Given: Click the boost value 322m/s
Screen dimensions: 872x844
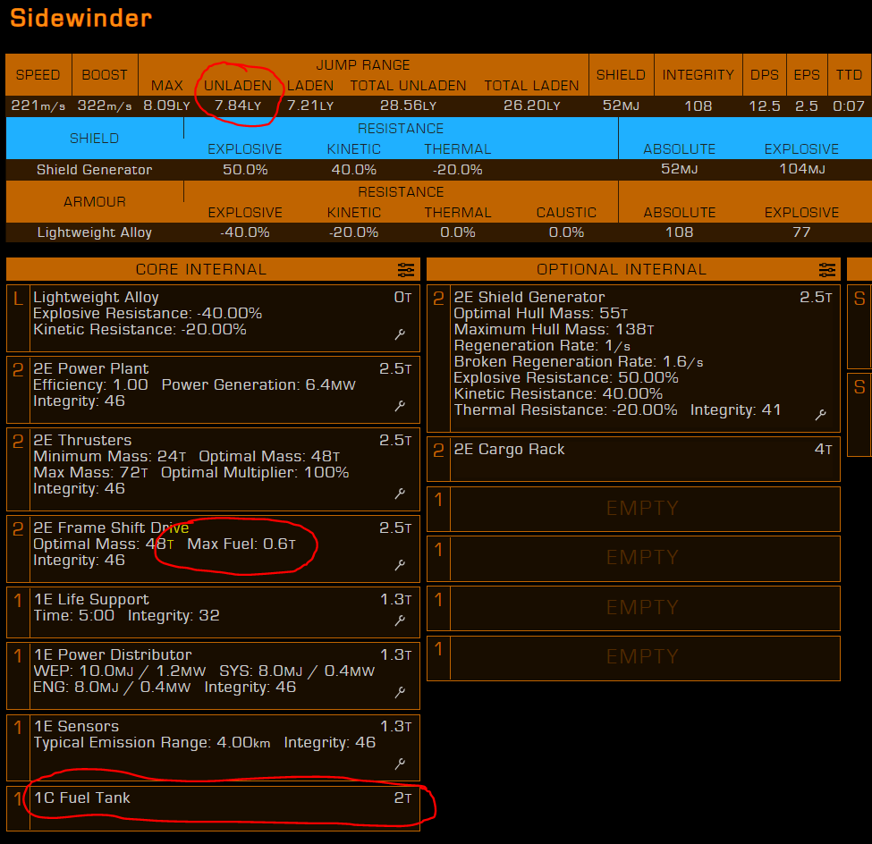Looking at the screenshot, I should (105, 105).
